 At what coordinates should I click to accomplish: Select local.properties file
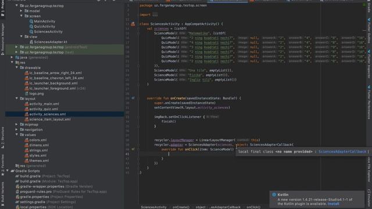44,207
